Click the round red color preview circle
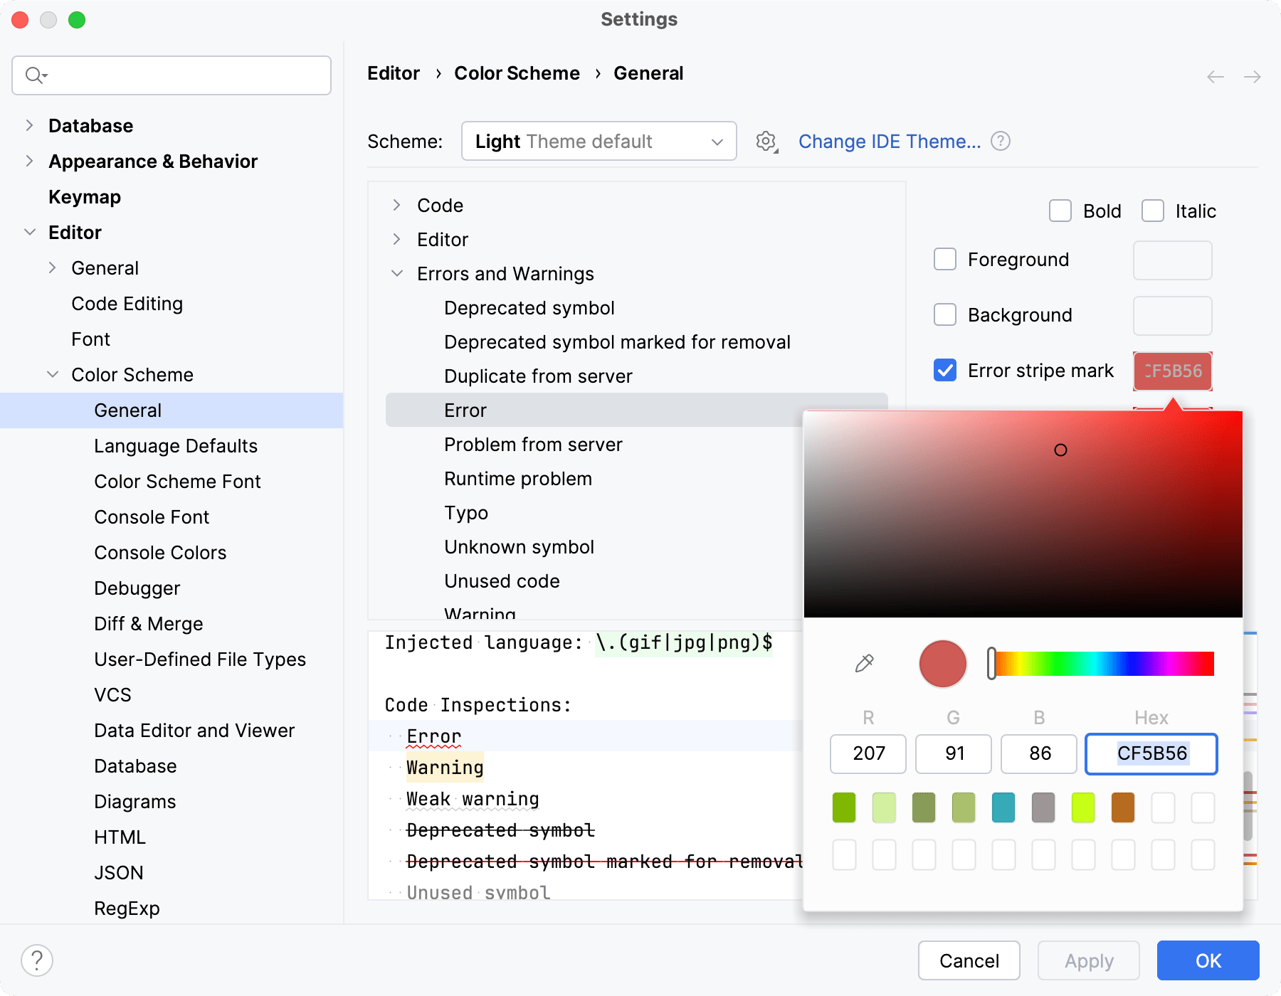Viewport: 1281px width, 996px height. click(x=943, y=664)
